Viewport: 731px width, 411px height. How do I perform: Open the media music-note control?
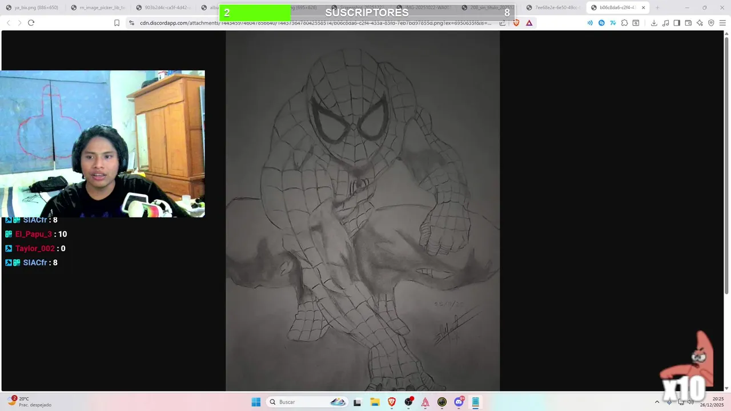click(x=665, y=23)
